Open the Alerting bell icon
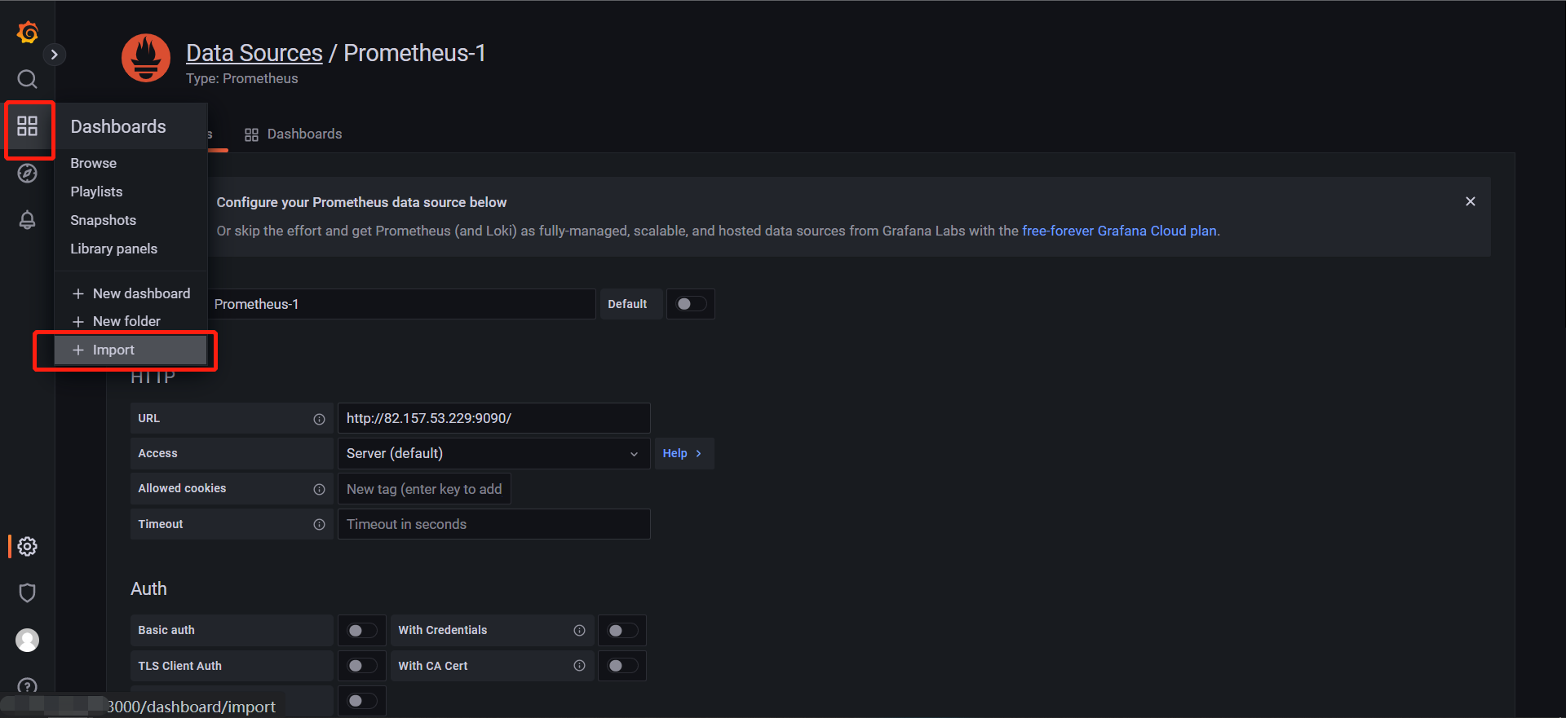This screenshot has height=718, width=1566. click(x=27, y=220)
